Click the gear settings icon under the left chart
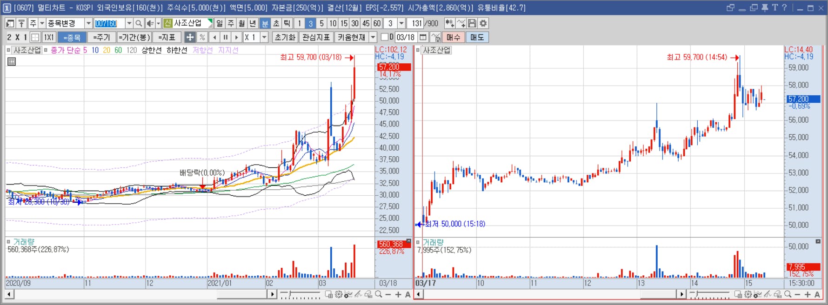The width and height of the screenshot is (828, 305). coord(339,294)
